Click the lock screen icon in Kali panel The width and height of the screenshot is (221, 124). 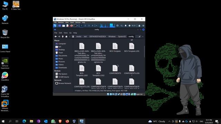click(x=139, y=25)
